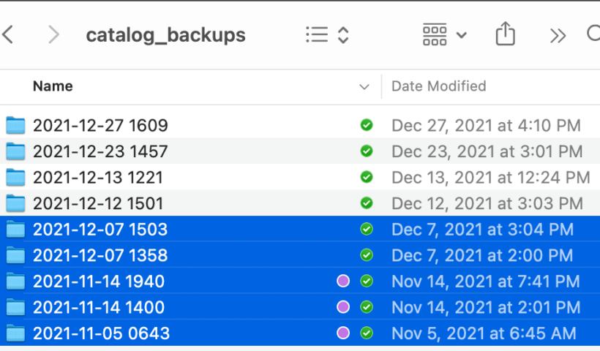Sort by the Name column header
The width and height of the screenshot is (600, 351).
[53, 86]
